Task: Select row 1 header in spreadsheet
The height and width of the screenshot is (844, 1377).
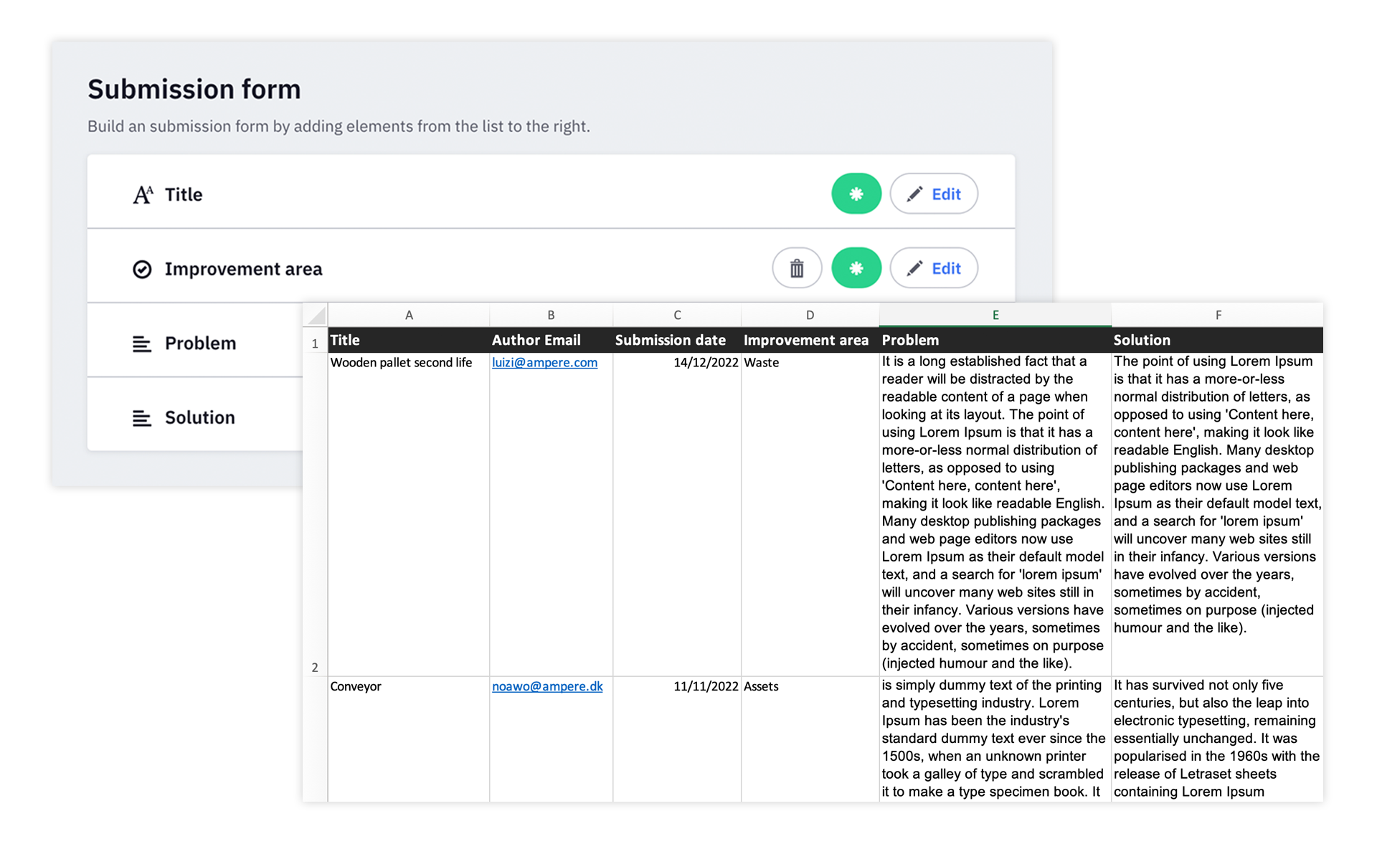Action: tap(315, 340)
